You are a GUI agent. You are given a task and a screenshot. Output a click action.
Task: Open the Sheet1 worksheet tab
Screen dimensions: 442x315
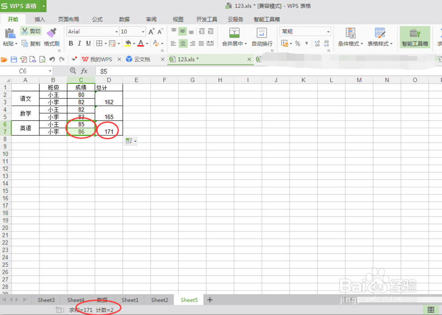tap(130, 300)
